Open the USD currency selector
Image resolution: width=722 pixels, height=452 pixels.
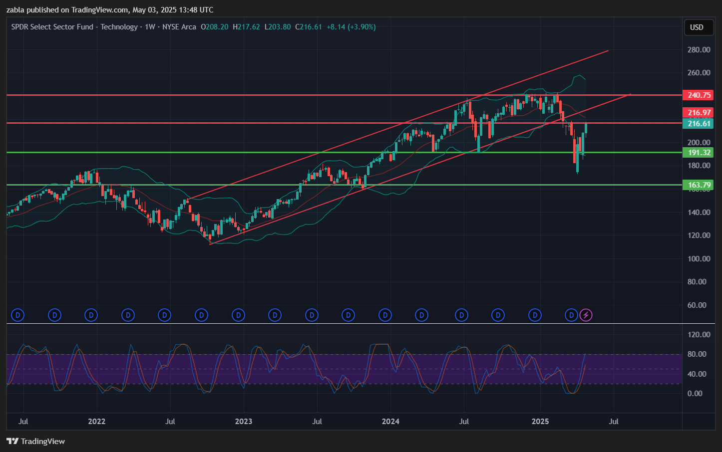point(697,27)
